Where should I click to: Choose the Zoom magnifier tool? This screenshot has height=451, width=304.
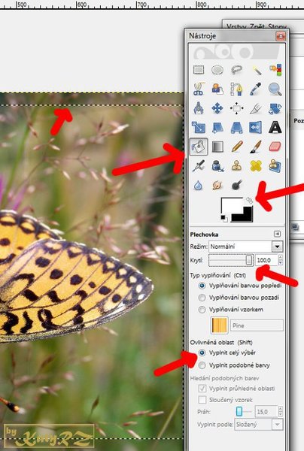[275, 89]
